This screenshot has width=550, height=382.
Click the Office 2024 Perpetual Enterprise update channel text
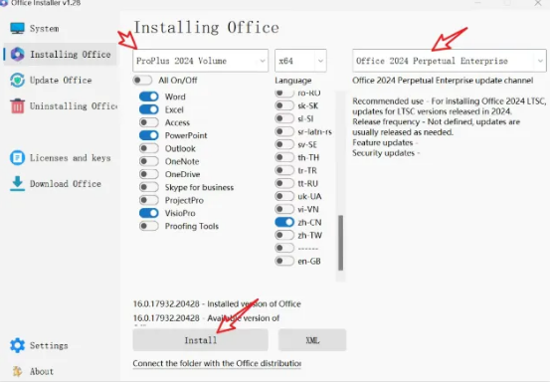pos(443,81)
